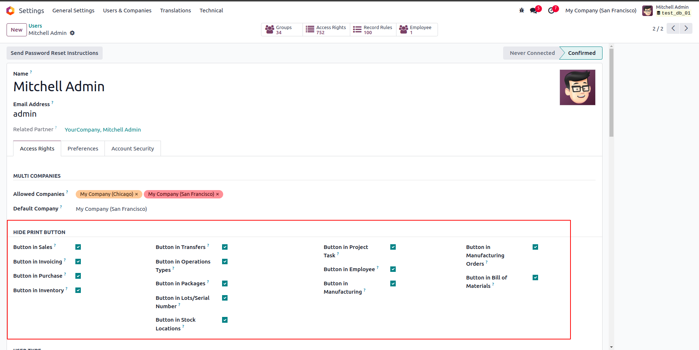Show help tooltip for Email Address
Image resolution: width=699 pixels, height=350 pixels.
pyautogui.click(x=52, y=102)
